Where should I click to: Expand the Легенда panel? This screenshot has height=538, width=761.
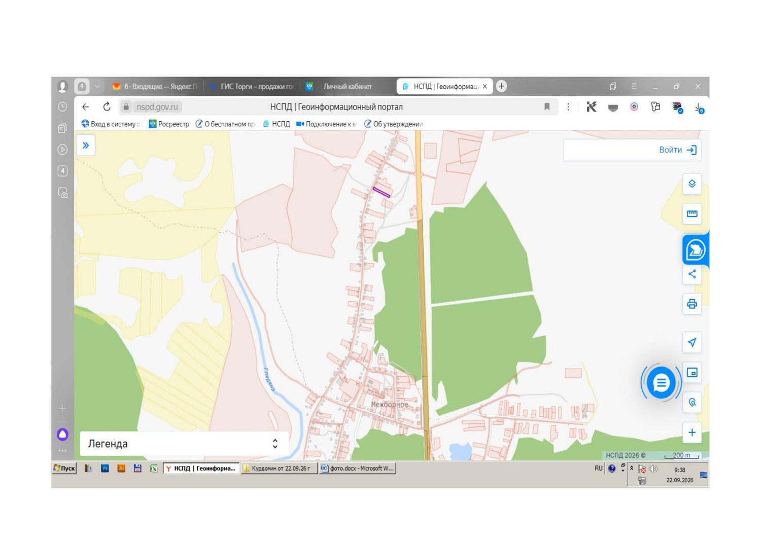tap(185, 444)
